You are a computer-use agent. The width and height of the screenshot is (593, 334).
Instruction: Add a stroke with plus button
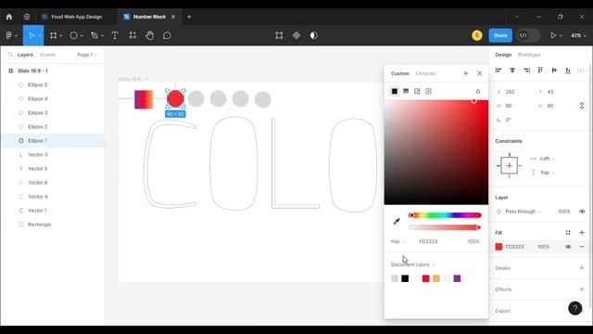tap(582, 268)
